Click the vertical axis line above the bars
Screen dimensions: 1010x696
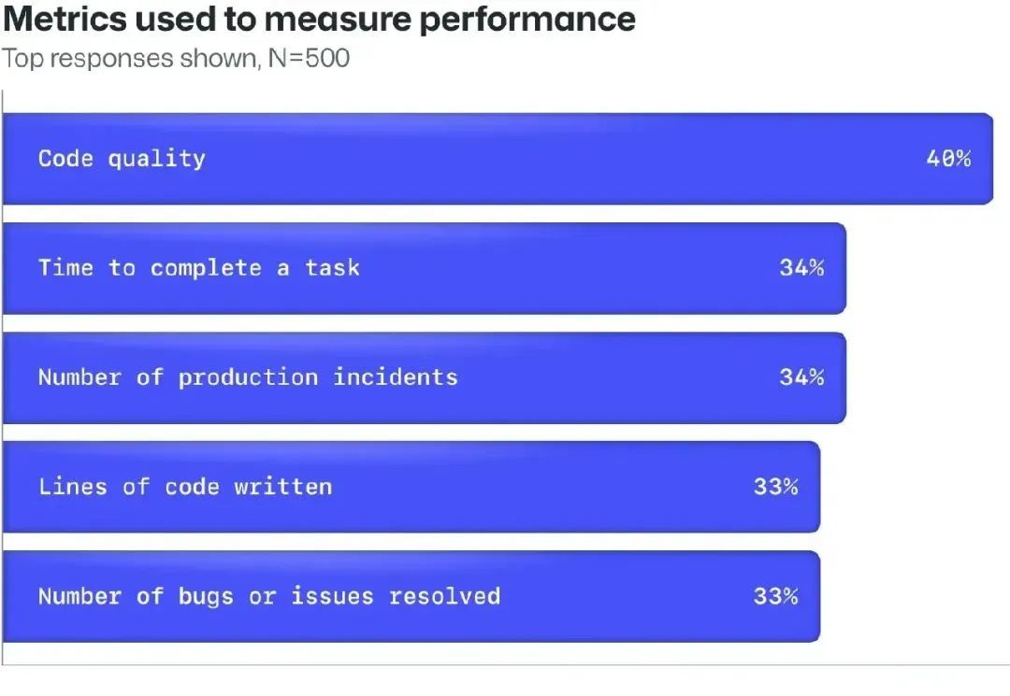pos(3,101)
